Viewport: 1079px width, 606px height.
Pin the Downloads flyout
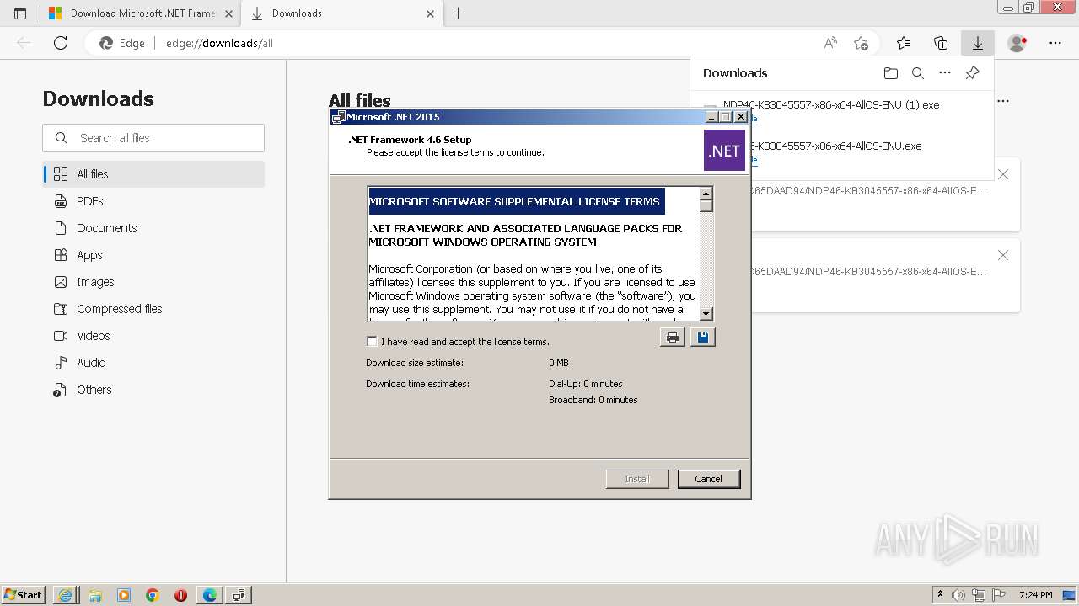point(972,73)
